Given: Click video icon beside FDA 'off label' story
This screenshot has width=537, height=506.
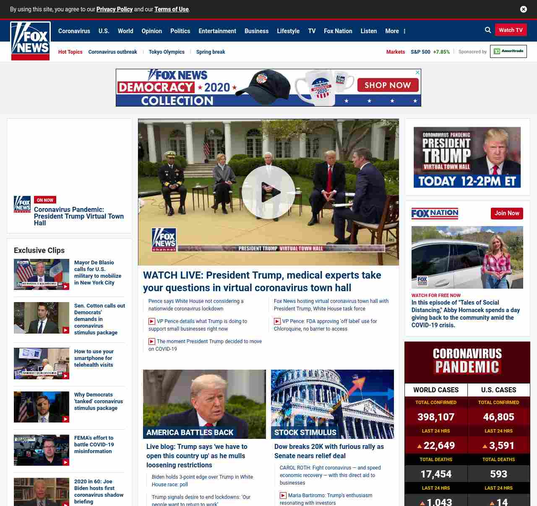Looking at the screenshot, I should click(x=277, y=321).
